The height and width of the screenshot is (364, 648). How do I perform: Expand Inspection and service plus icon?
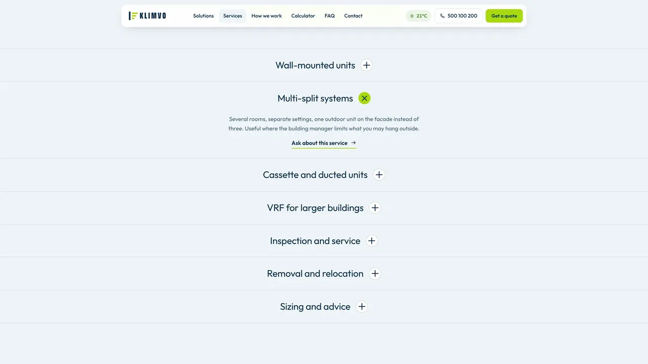(372, 241)
